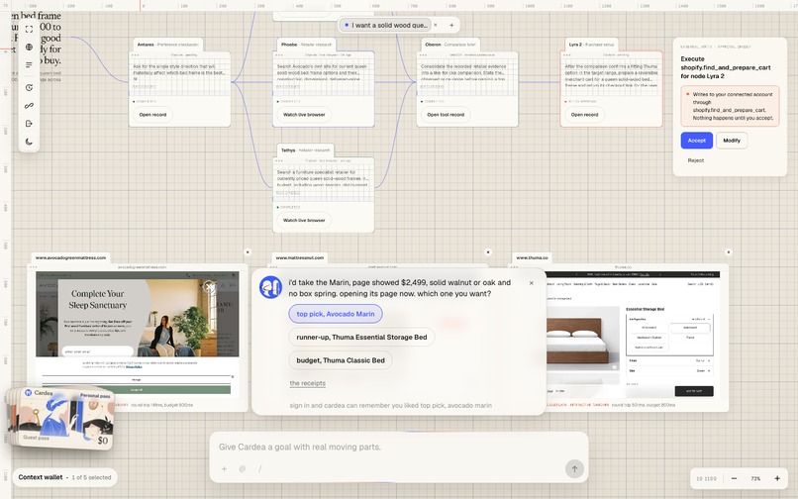Close the Avocado 'Complete Your Sleep Sanctuary' popup
The image size is (798, 499).
coord(209,287)
